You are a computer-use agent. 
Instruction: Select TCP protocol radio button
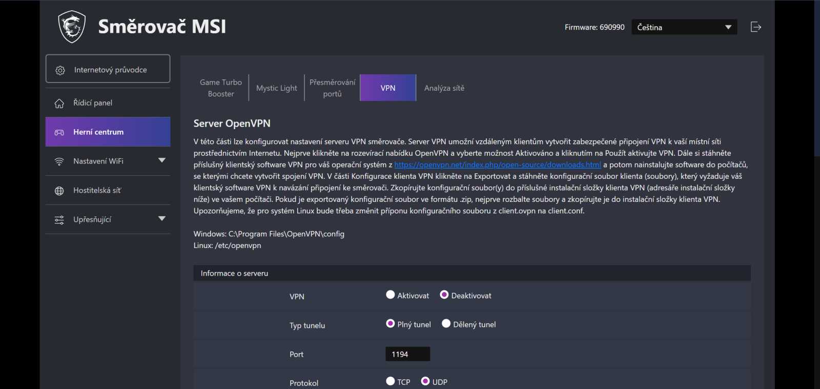click(391, 381)
